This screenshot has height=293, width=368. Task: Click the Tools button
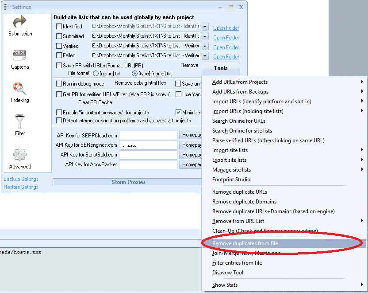pos(220,68)
